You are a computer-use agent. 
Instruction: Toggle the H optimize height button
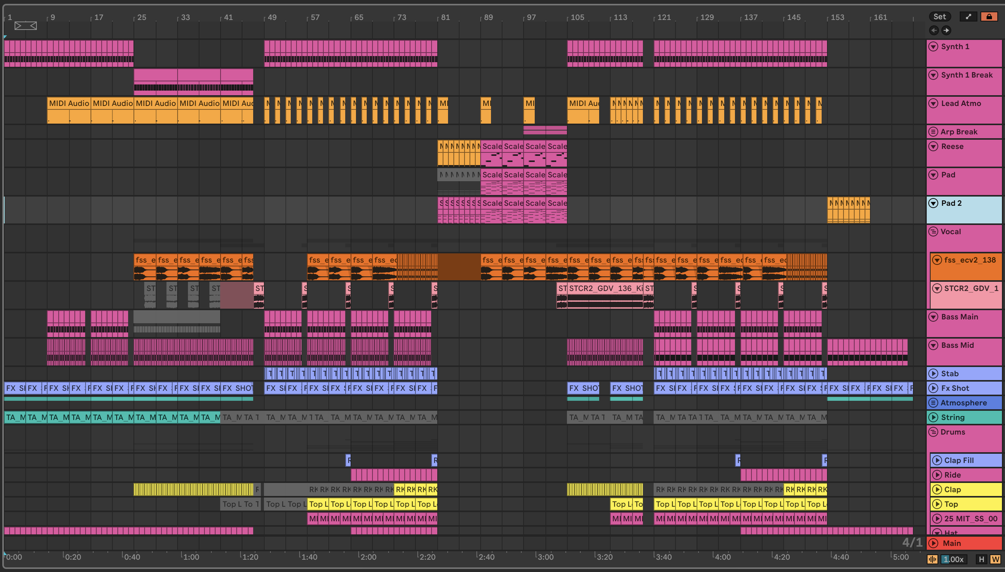(982, 559)
